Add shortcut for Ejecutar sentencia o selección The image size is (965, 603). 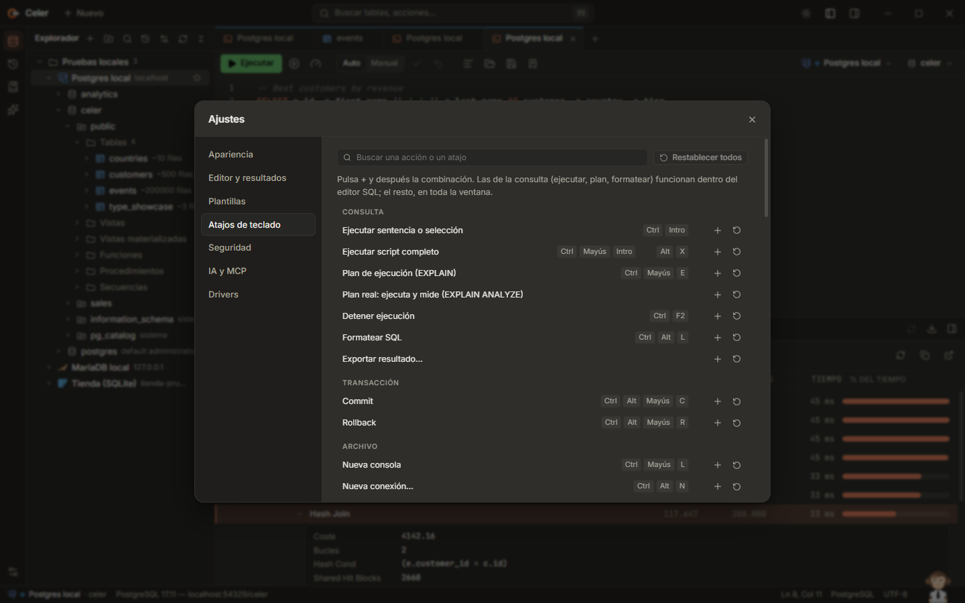(718, 230)
